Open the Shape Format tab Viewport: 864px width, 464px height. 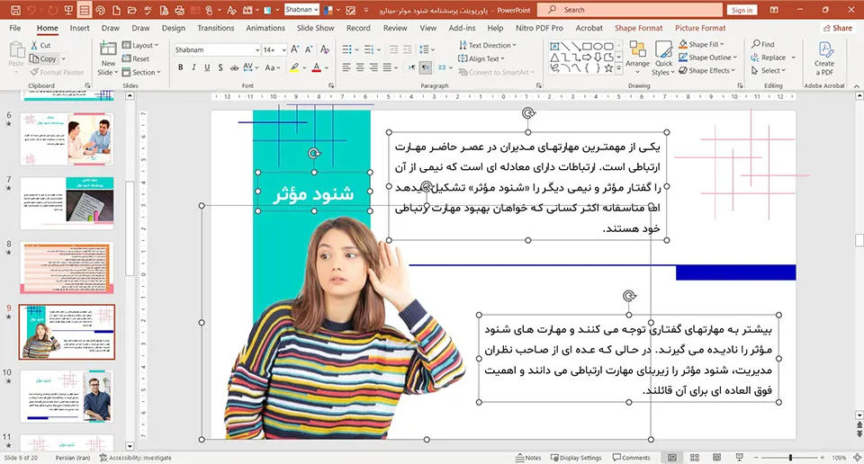(x=639, y=28)
